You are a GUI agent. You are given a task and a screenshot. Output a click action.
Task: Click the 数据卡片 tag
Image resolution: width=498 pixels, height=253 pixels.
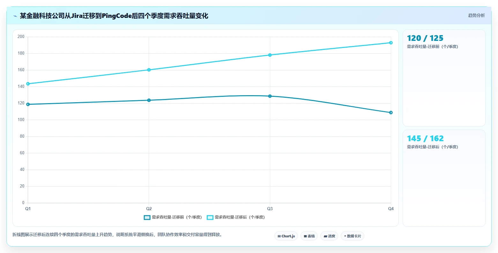click(x=353, y=236)
